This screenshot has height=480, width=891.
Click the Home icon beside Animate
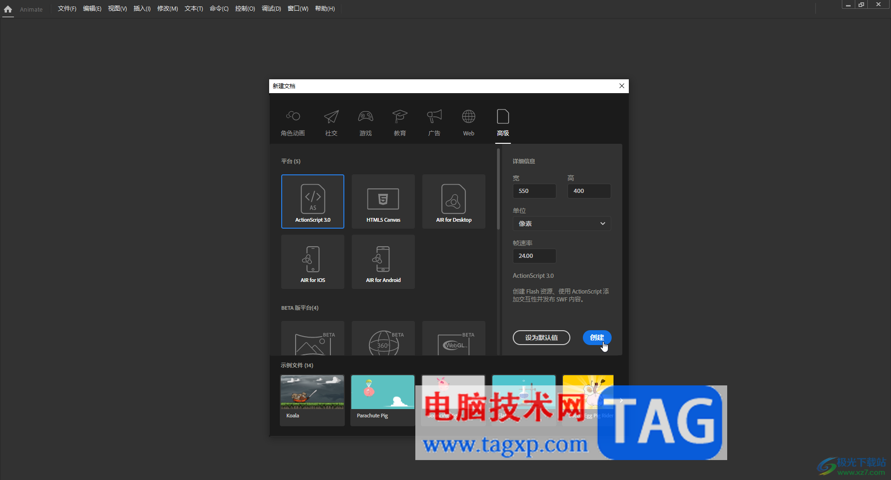click(x=8, y=9)
